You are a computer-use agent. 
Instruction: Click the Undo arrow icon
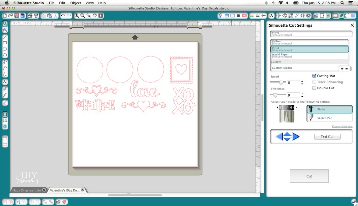pyautogui.click(x=62, y=16)
